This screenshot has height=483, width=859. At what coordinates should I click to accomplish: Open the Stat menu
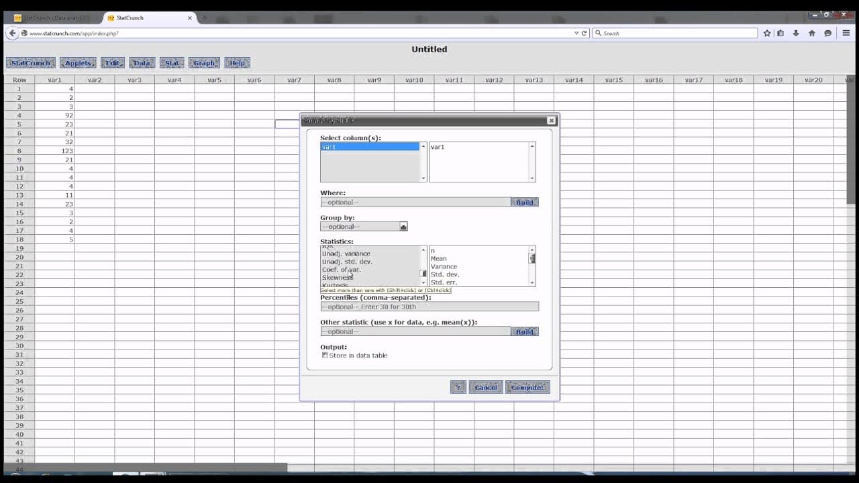pos(172,63)
